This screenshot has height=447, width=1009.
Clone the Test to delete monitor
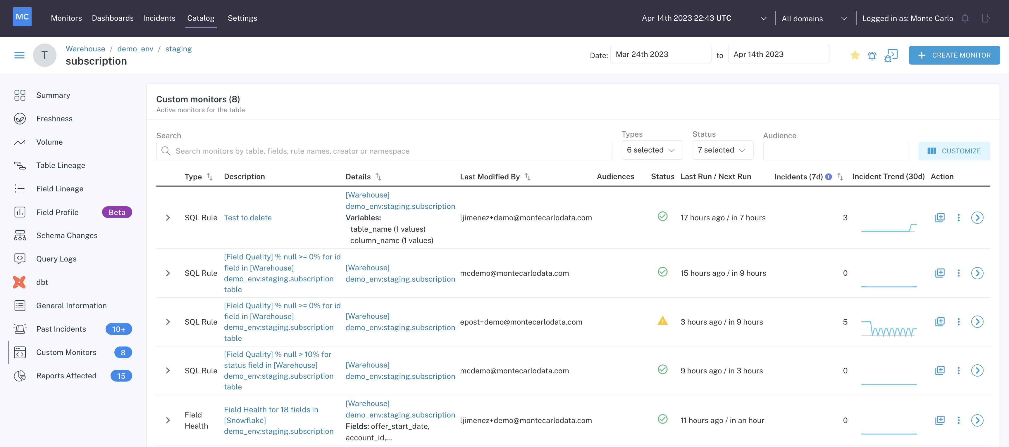pyautogui.click(x=940, y=218)
